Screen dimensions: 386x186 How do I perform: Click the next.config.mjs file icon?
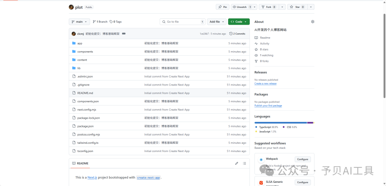point(74,109)
